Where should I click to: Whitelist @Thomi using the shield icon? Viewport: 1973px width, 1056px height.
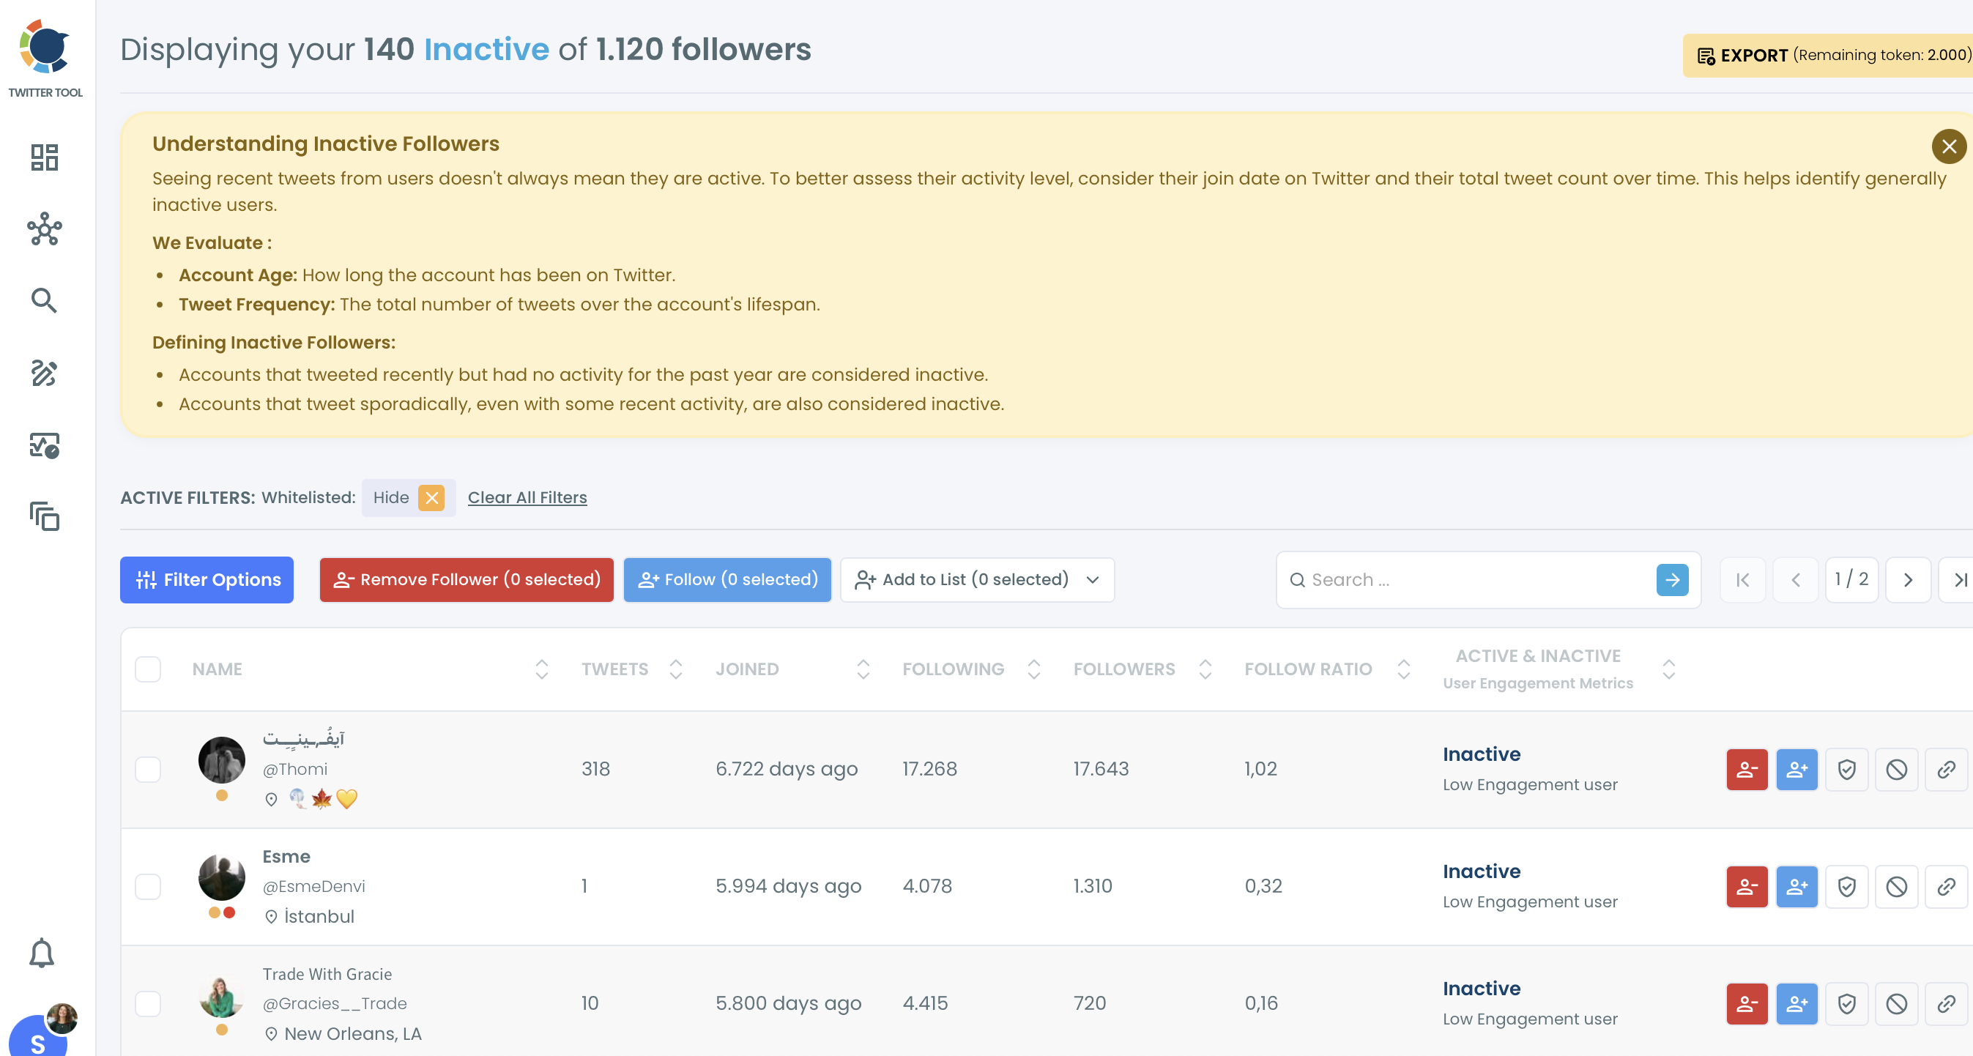click(x=1846, y=770)
